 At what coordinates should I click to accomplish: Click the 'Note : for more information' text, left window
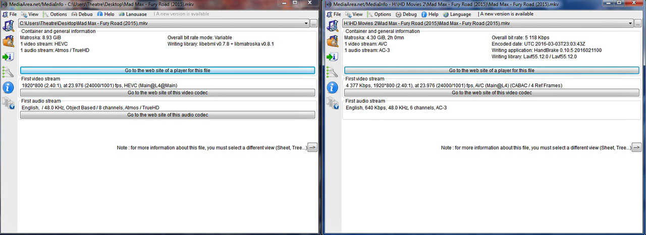click(x=211, y=148)
